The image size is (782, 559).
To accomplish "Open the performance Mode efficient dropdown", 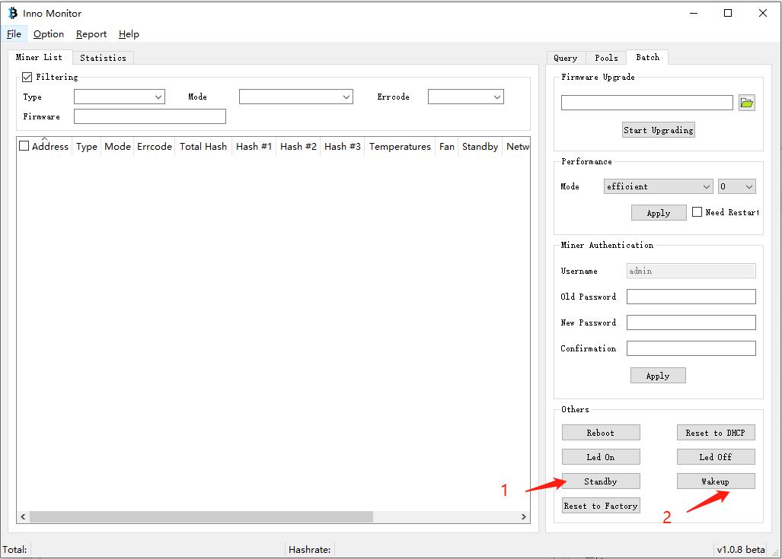I will (x=658, y=186).
